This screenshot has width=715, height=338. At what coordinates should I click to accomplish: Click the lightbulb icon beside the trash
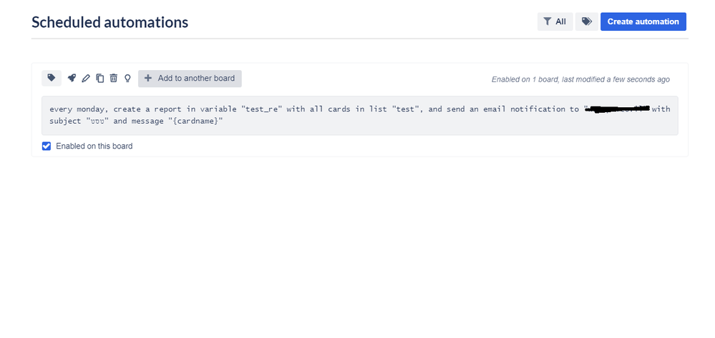(x=127, y=79)
